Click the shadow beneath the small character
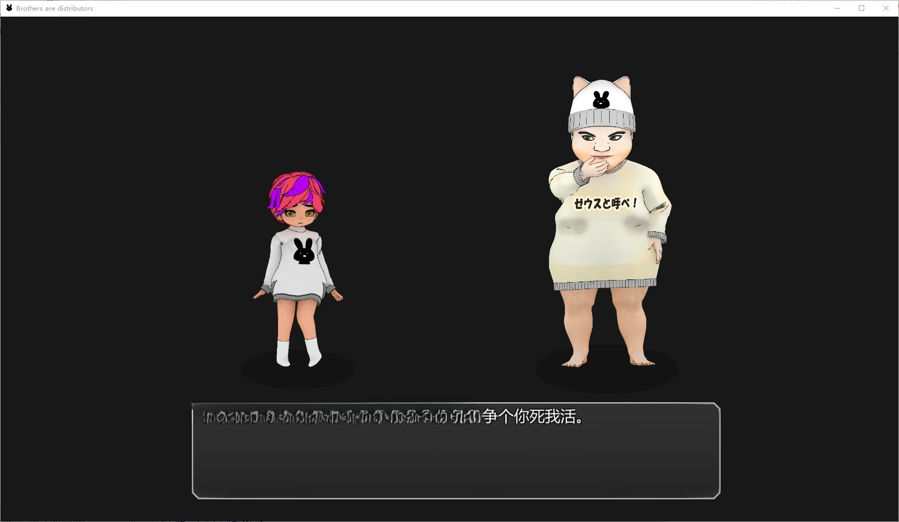 (x=297, y=375)
